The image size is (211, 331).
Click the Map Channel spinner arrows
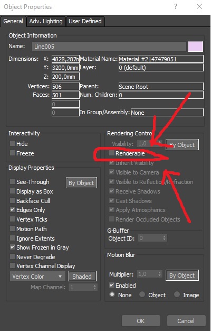click(x=94, y=287)
